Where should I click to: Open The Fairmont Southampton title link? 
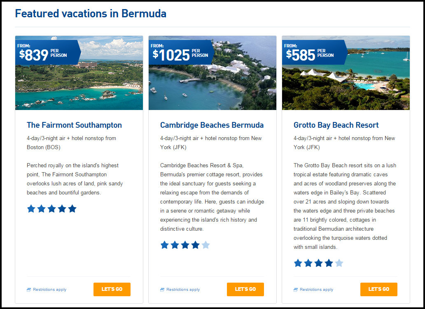[74, 125]
